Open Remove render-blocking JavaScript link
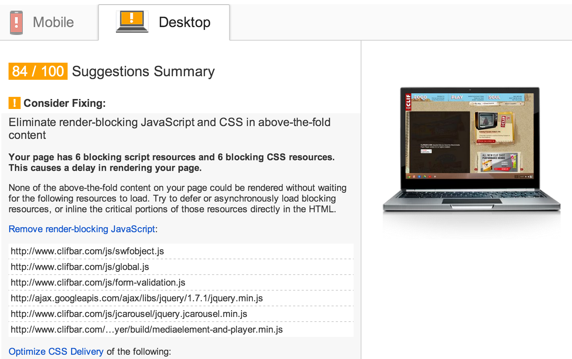 [82, 229]
